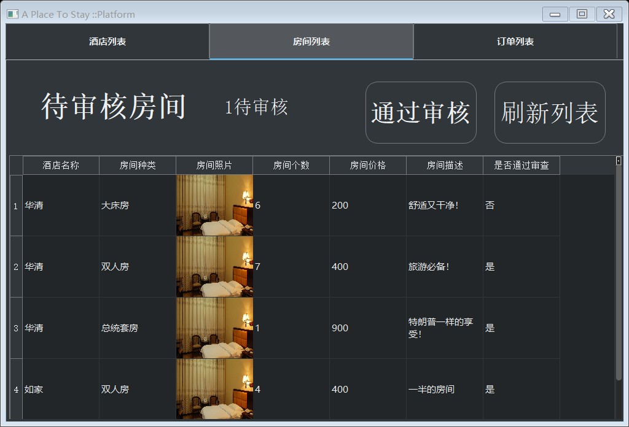The width and height of the screenshot is (629, 427).
Task: Select room count cell 6
Action: pos(291,206)
